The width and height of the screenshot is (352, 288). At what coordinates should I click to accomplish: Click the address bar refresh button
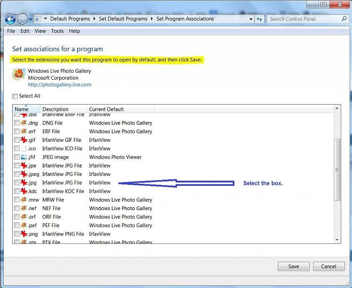(260, 19)
